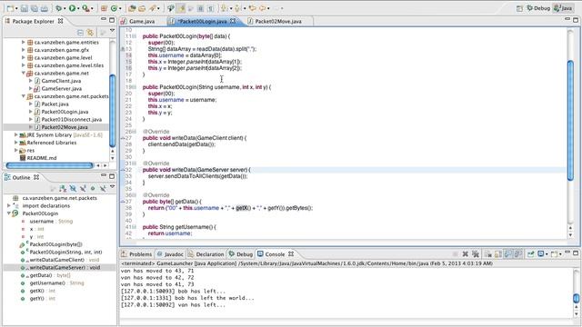Open the Package Explorer view menu
This screenshot has height=327, width=582.
pos(112,31)
